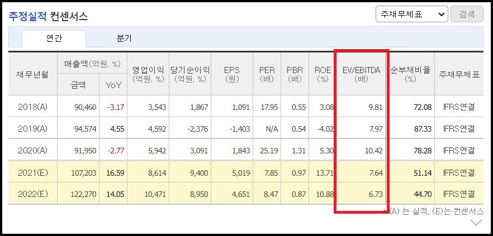
Task: Click the -3.17 YoY value
Action: pyautogui.click(x=116, y=107)
